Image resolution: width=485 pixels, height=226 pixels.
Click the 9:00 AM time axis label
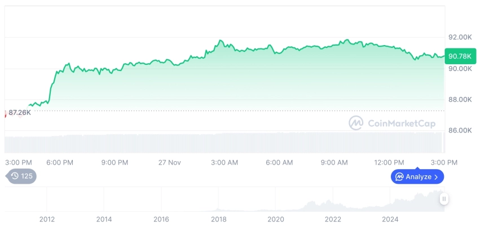point(334,163)
